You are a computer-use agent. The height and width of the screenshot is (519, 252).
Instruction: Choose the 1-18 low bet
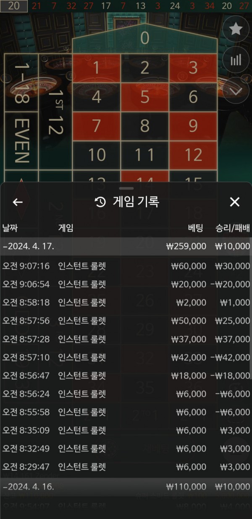click(21, 83)
